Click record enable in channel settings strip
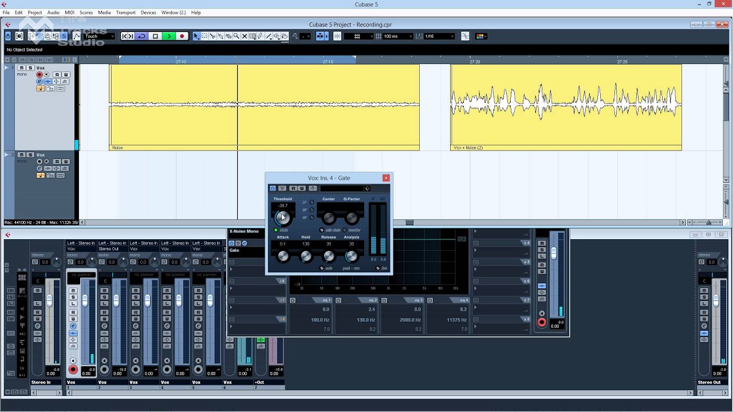 (x=542, y=322)
